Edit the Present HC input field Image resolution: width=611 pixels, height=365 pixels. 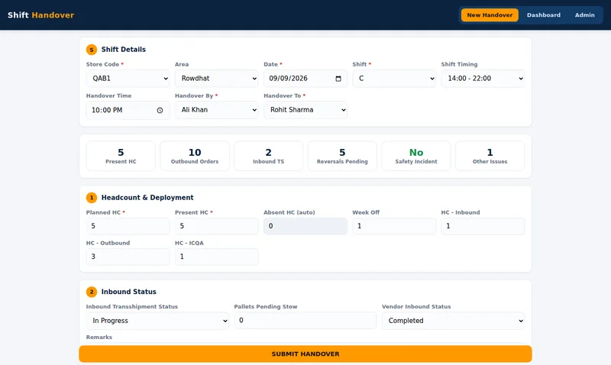coord(216,226)
